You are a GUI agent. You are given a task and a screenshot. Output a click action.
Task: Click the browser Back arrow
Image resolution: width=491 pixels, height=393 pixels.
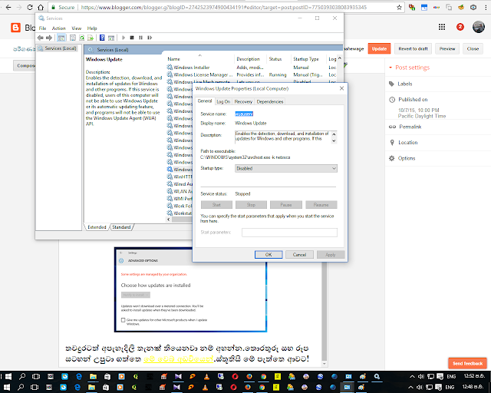pos(8,7)
